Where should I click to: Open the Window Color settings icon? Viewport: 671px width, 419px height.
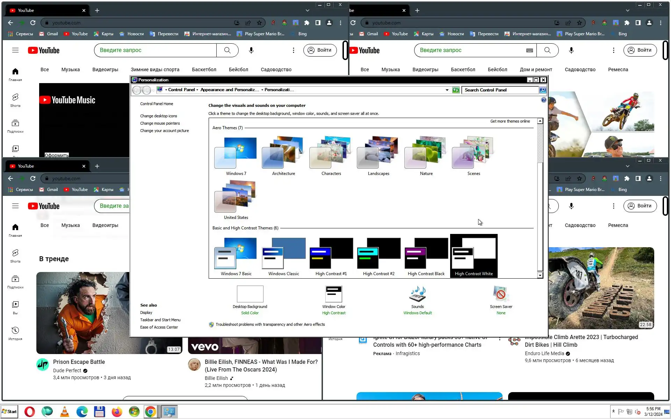coord(333,294)
